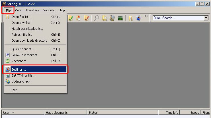Choose Exit from the File menu
Screen dimensions: 211x118
coord(36,90)
